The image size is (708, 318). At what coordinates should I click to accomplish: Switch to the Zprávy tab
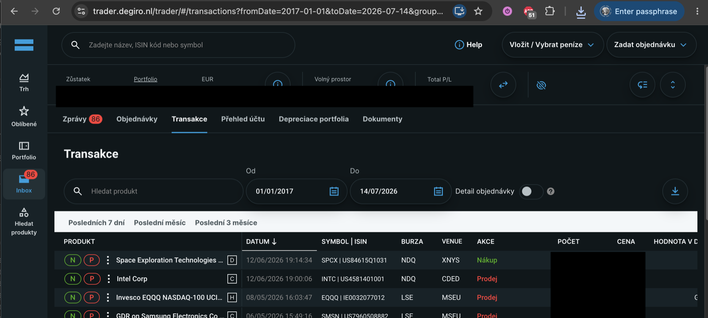pos(82,119)
